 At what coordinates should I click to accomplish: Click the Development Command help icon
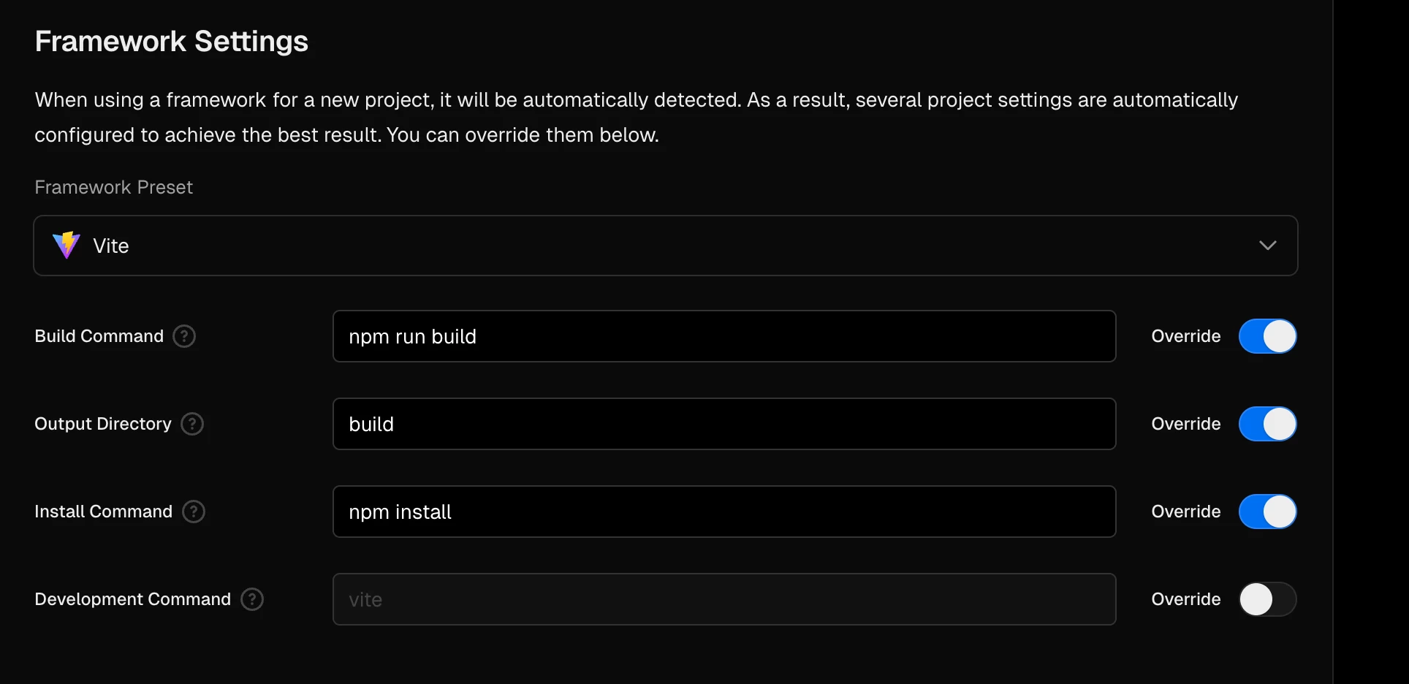[x=252, y=599]
